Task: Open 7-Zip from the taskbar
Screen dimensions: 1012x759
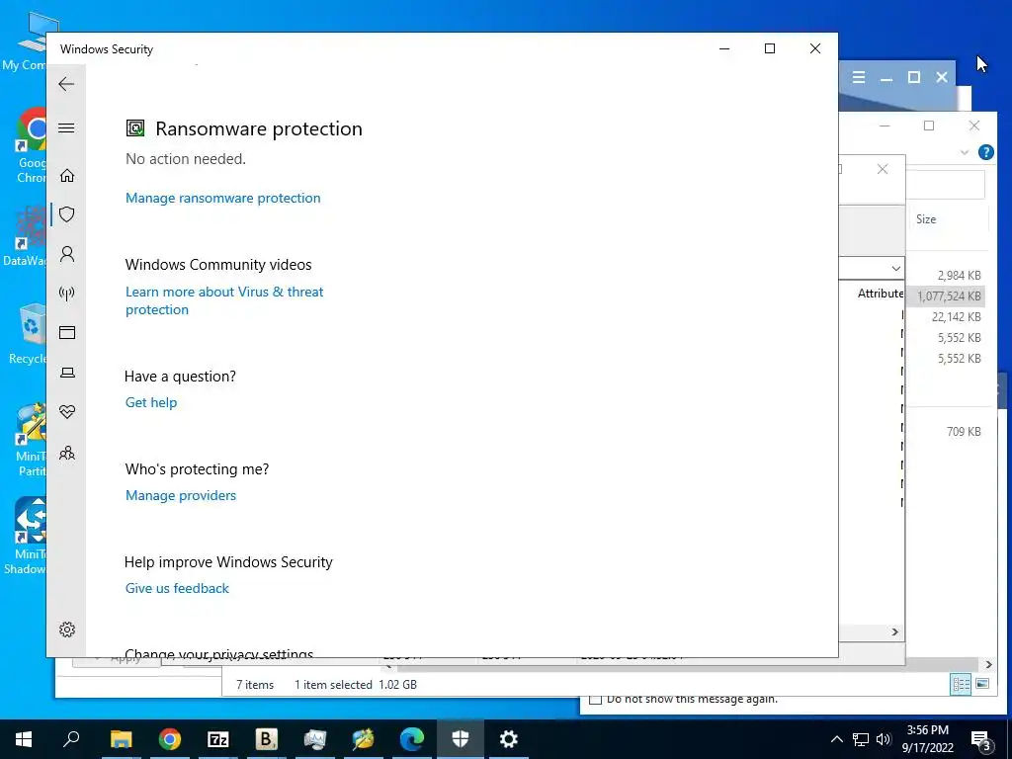Action: (x=218, y=739)
